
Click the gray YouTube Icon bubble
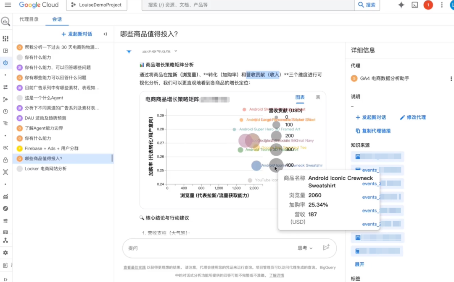coord(250,180)
